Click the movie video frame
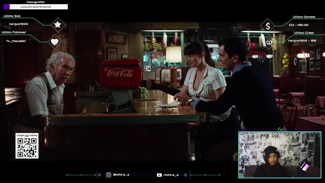 tap(162, 91)
